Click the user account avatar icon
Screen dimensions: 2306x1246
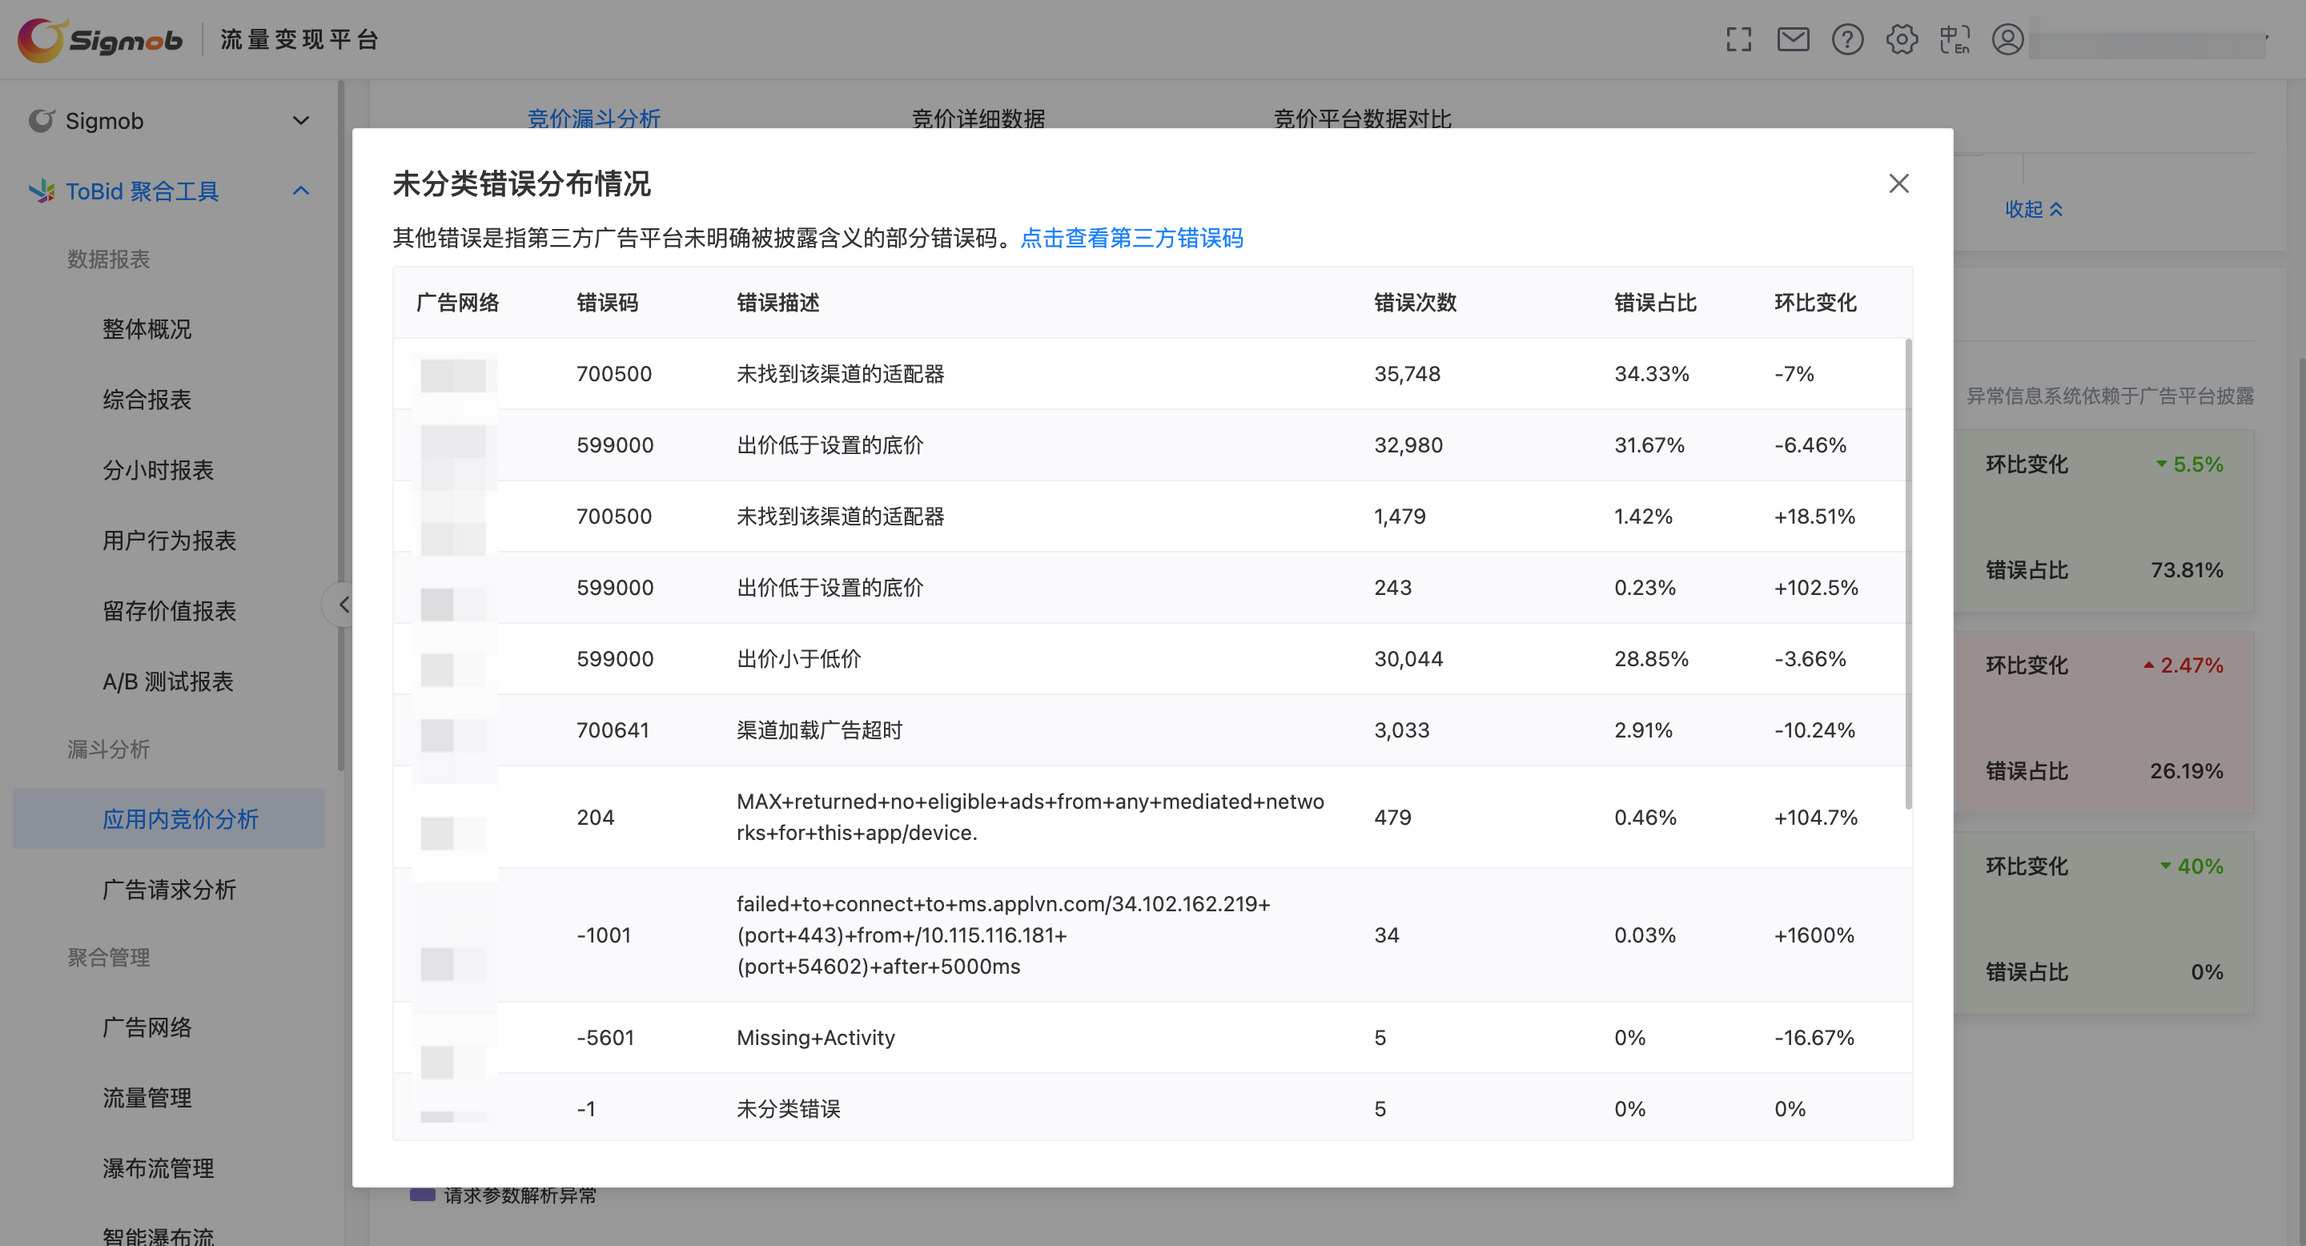pyautogui.click(x=2008, y=39)
